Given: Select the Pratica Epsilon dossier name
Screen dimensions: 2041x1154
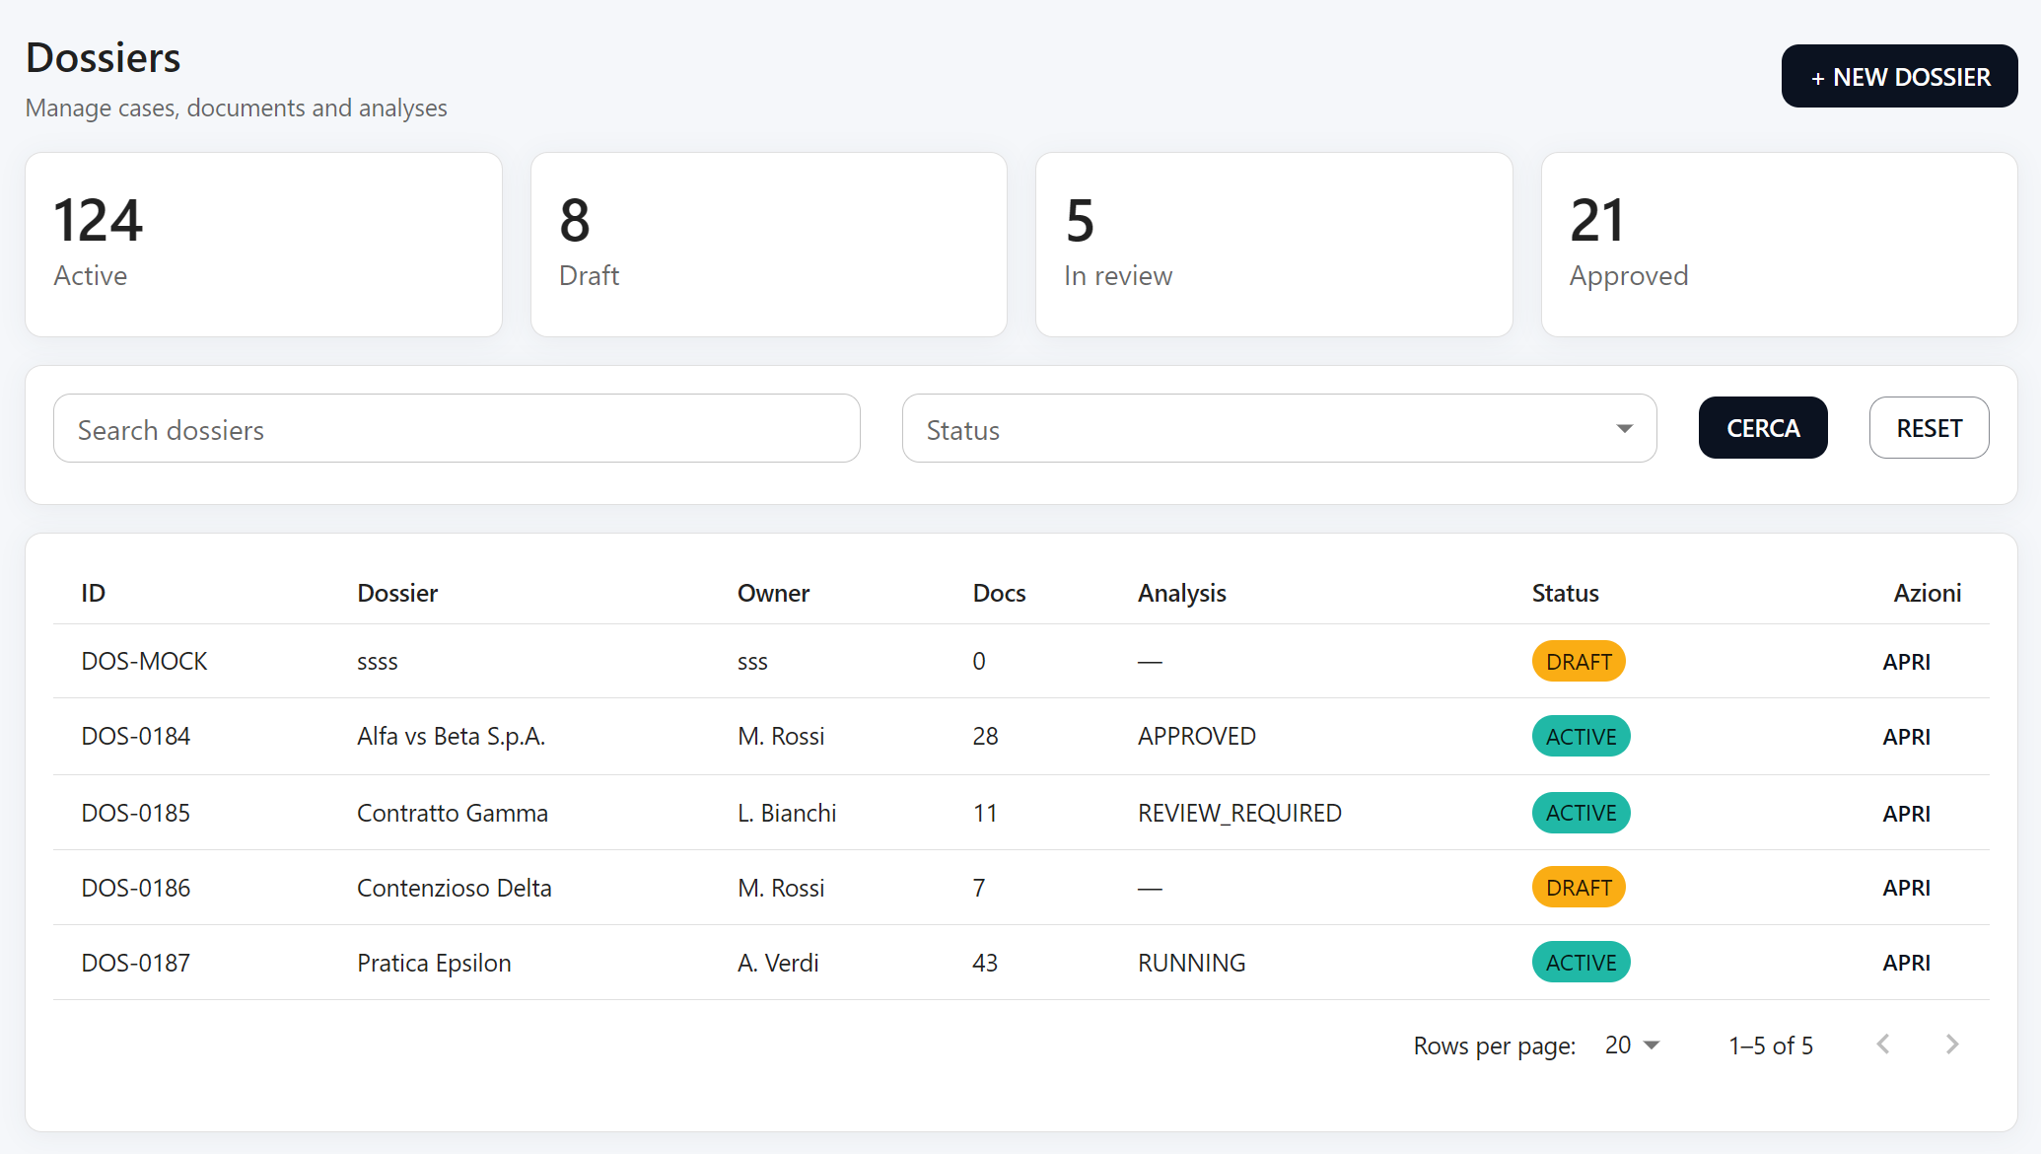Looking at the screenshot, I should (x=434, y=963).
